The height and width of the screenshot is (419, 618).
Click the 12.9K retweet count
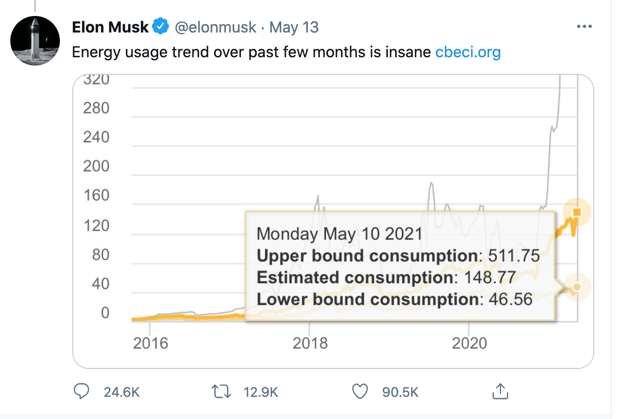click(x=261, y=392)
